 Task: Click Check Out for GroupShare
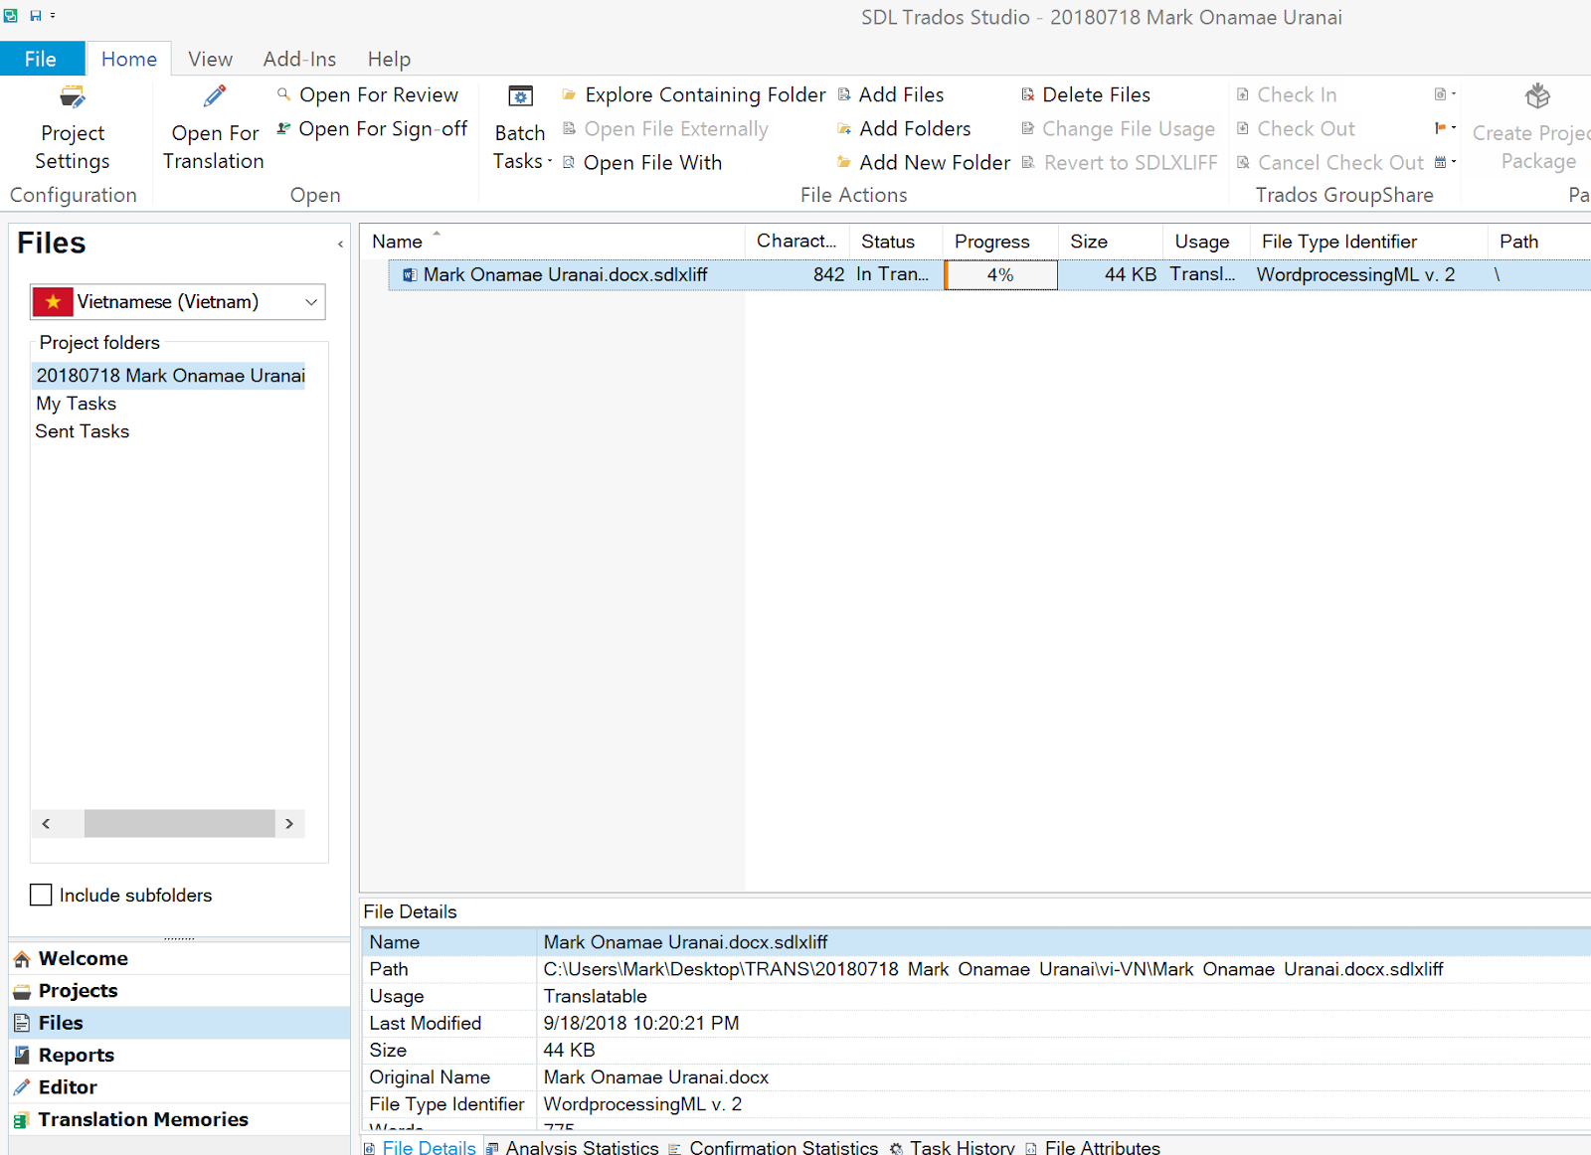[1296, 129]
